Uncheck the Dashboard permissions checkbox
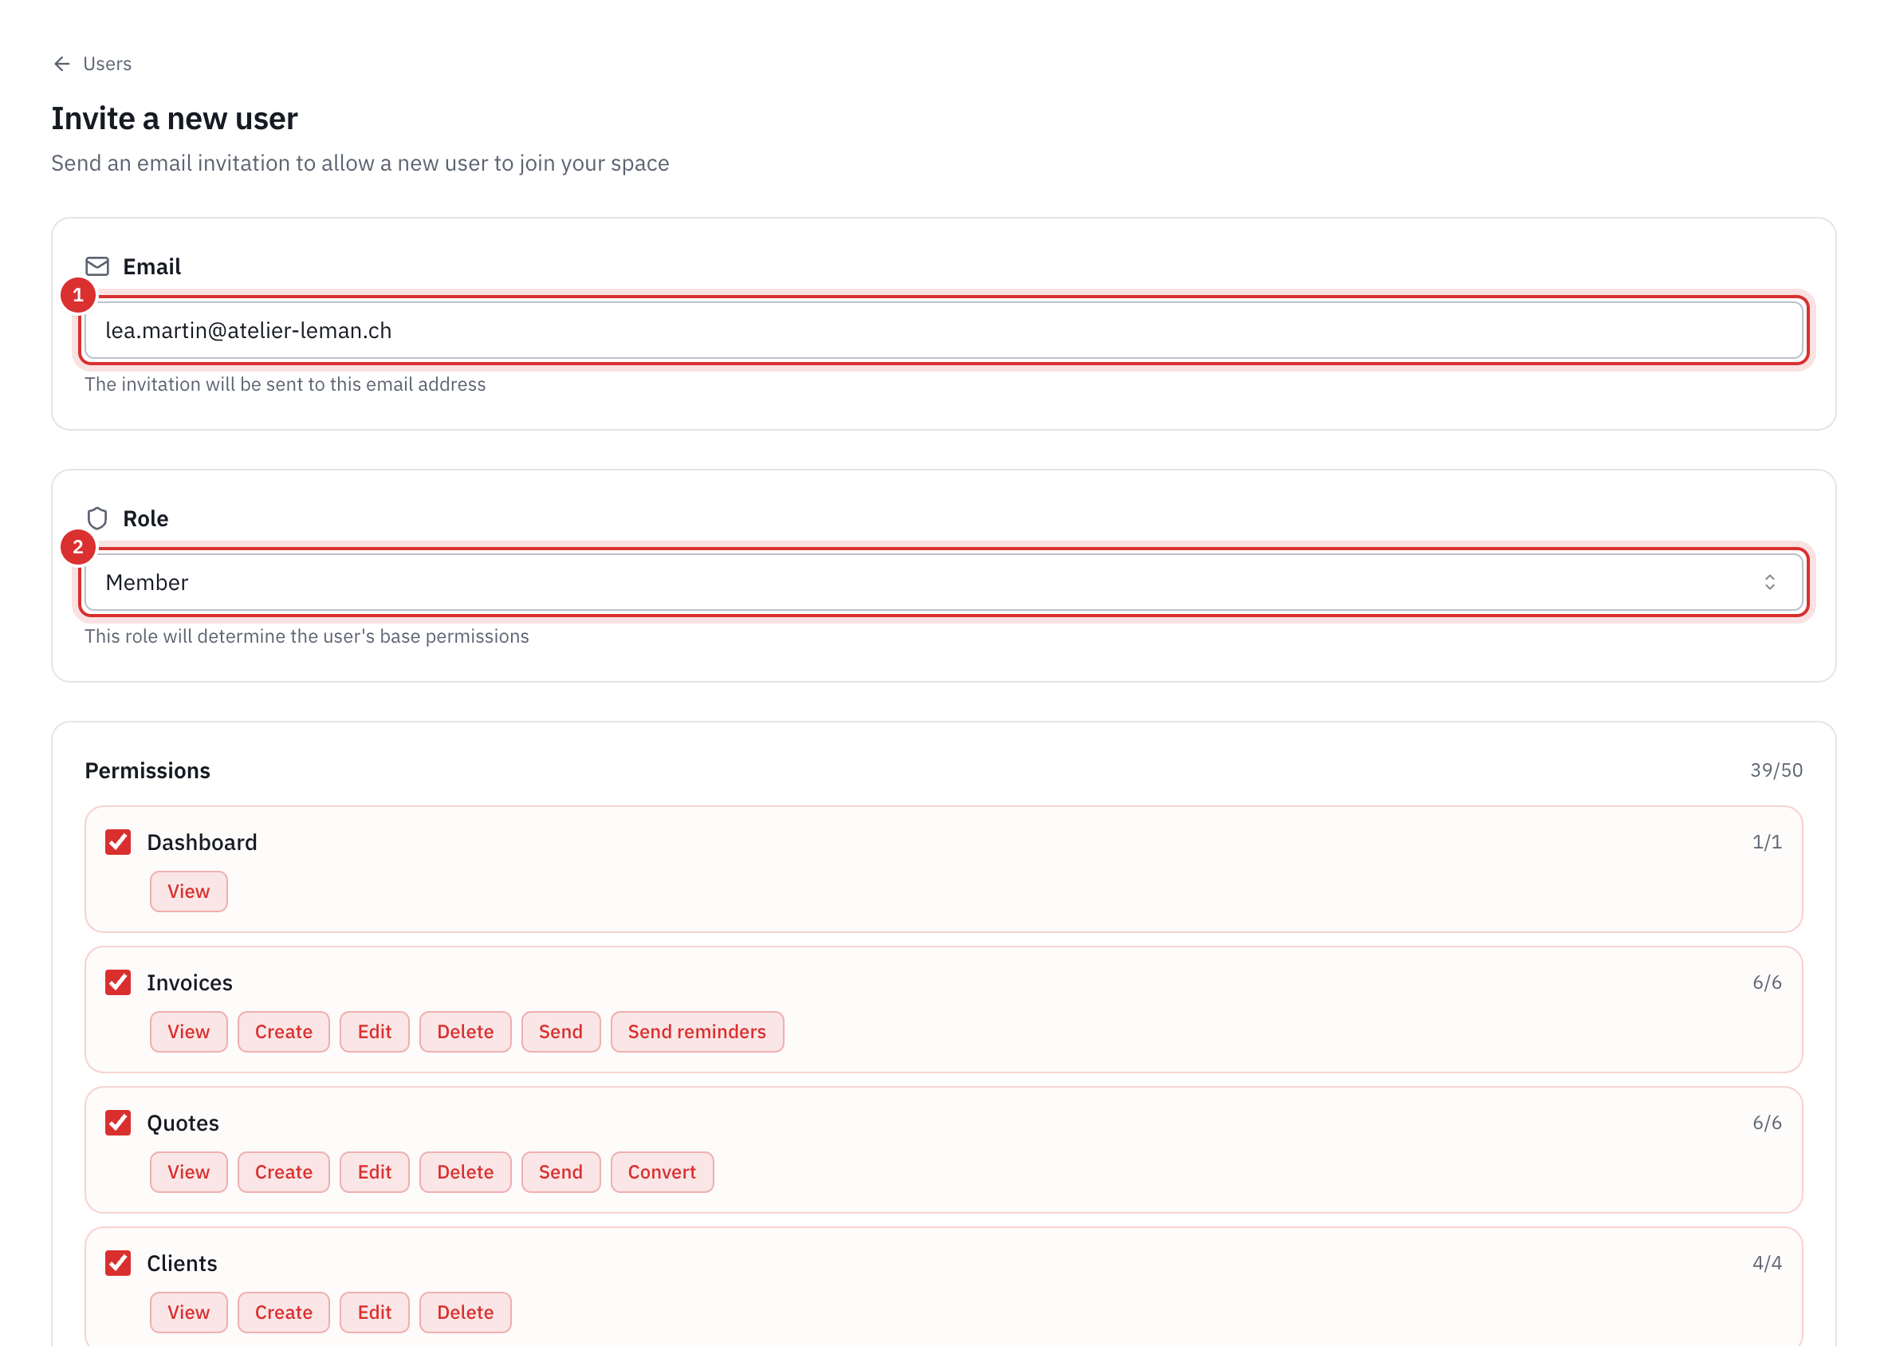The height and width of the screenshot is (1346, 1888). coord(118,842)
